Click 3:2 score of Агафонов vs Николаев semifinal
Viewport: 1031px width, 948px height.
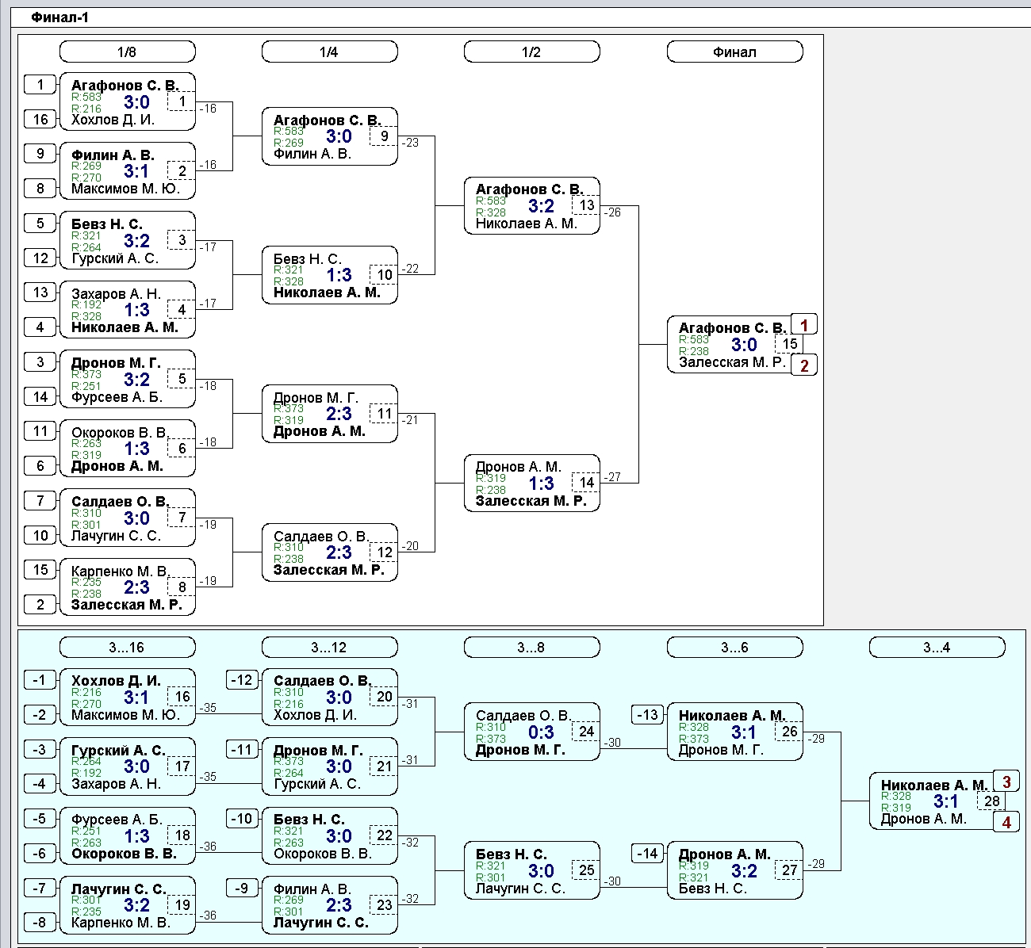[x=541, y=206]
